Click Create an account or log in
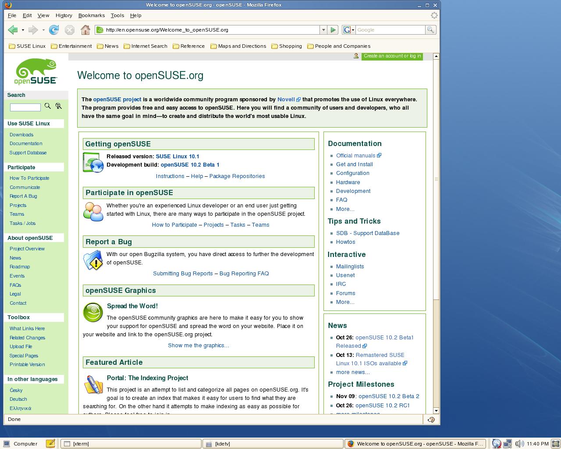 click(x=392, y=56)
